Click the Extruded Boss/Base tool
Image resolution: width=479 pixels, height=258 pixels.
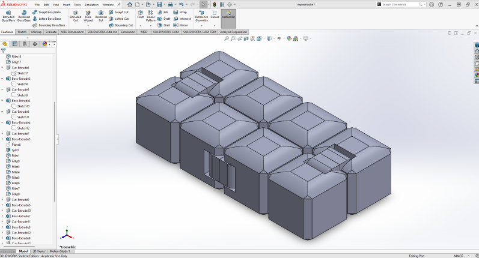coord(8,16)
